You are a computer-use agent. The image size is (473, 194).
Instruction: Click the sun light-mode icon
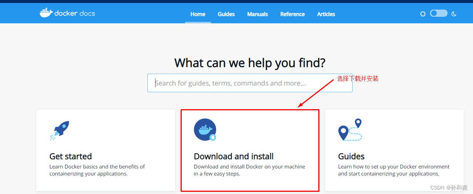click(423, 14)
